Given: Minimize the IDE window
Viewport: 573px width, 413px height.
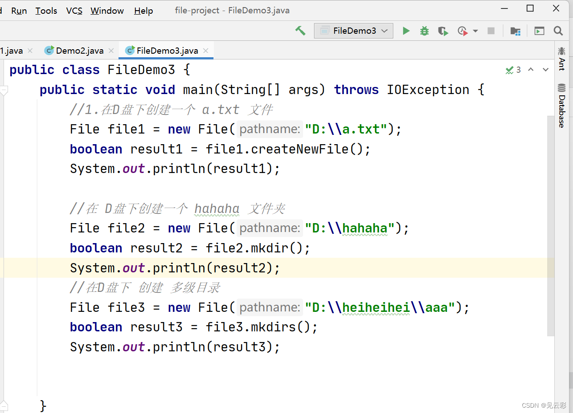Looking at the screenshot, I should tap(505, 8).
